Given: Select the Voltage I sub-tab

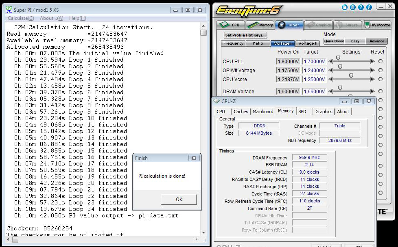Looking at the screenshot, I should pyautogui.click(x=282, y=43).
